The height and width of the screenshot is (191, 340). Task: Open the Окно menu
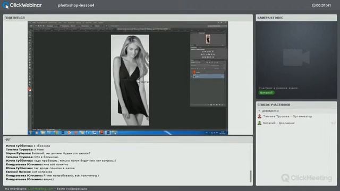(x=95, y=22)
